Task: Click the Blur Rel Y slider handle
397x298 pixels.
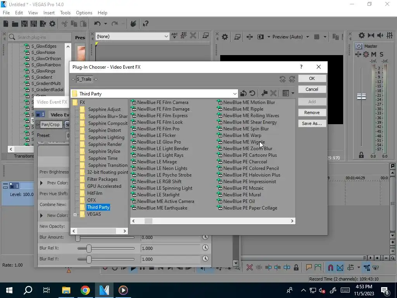Action: [x=89, y=259]
